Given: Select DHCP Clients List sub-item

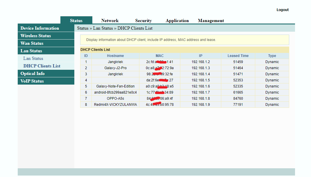Looking at the screenshot, I should pyautogui.click(x=42, y=66).
